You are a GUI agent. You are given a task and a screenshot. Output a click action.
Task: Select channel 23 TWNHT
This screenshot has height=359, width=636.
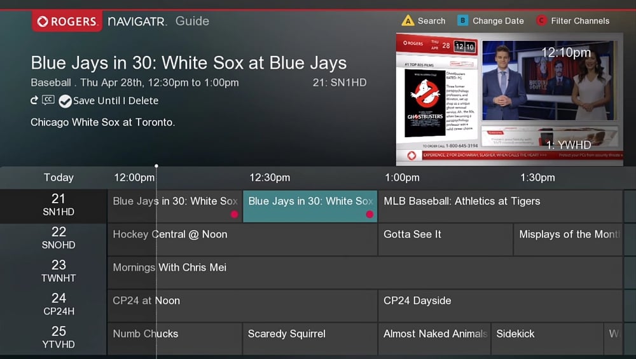54,272
